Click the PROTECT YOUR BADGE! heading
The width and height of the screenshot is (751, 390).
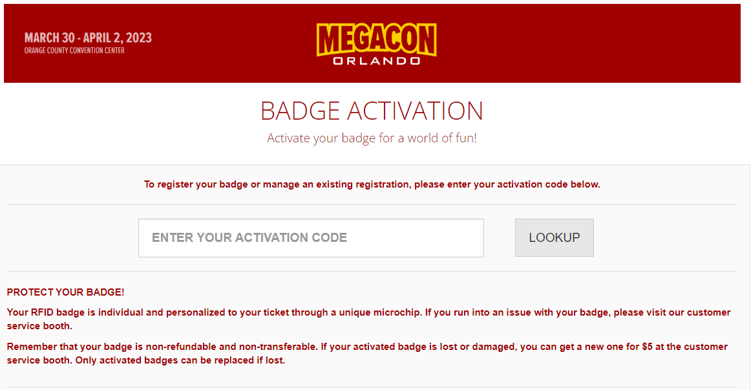(x=65, y=292)
